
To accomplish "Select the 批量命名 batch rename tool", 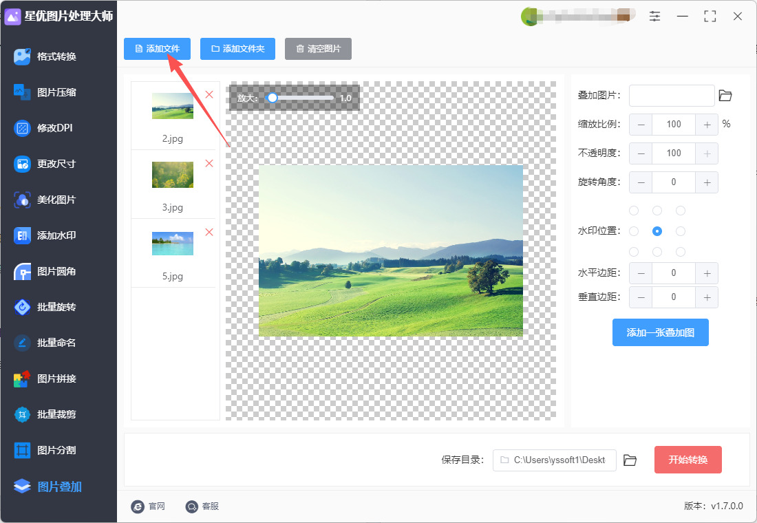I will pyautogui.click(x=45, y=343).
